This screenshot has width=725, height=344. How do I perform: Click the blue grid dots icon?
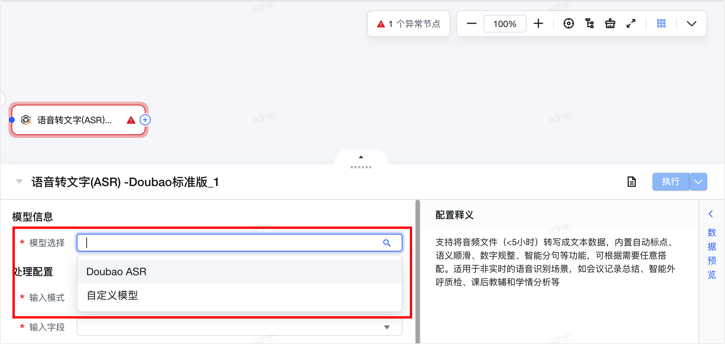[661, 24]
